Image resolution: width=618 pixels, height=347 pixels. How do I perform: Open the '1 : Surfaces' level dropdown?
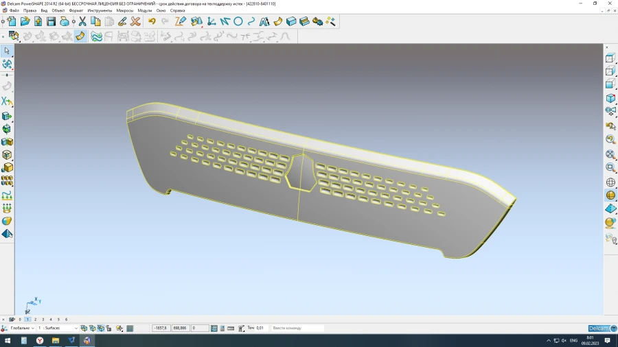[x=58, y=328]
